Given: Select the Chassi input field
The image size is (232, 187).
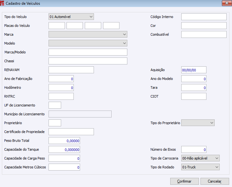Looking at the screenshot, I should (88, 61).
